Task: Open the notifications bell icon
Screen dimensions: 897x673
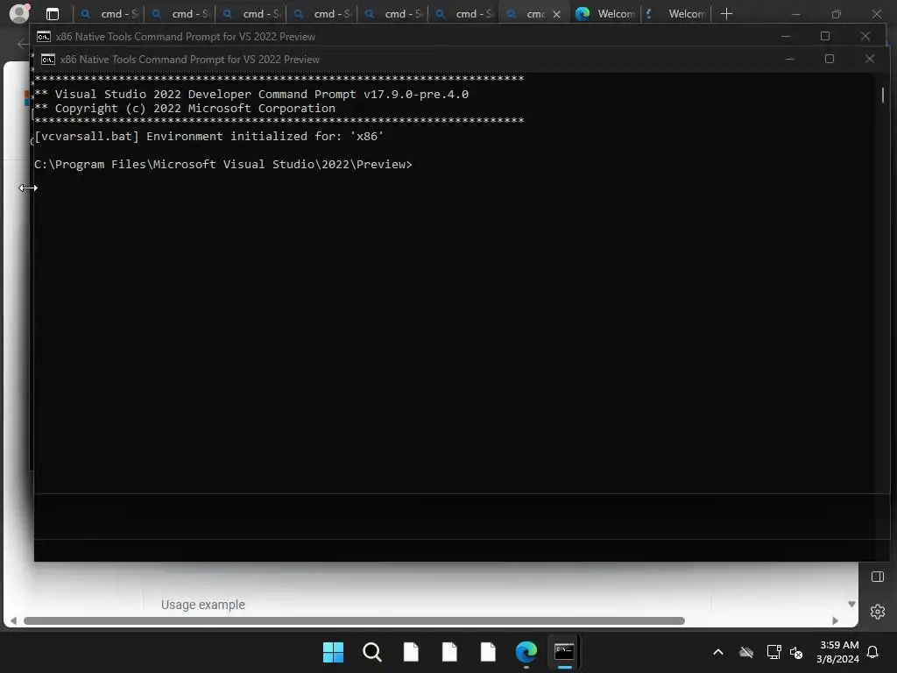Action: tap(873, 652)
